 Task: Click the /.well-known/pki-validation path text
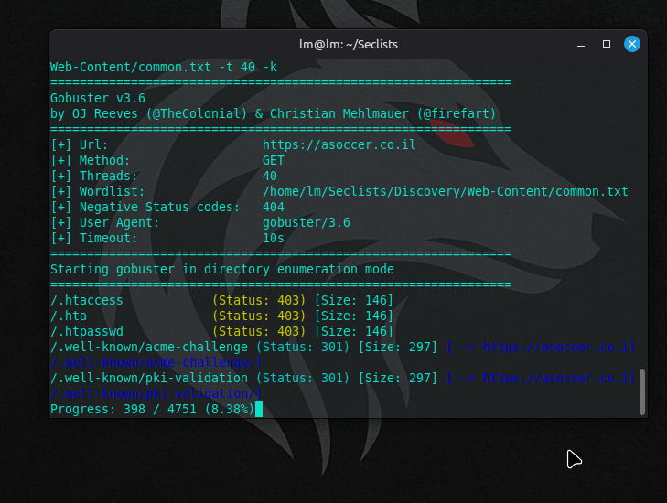149,378
